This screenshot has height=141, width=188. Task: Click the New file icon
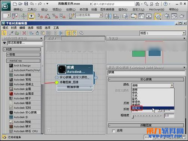15,4
